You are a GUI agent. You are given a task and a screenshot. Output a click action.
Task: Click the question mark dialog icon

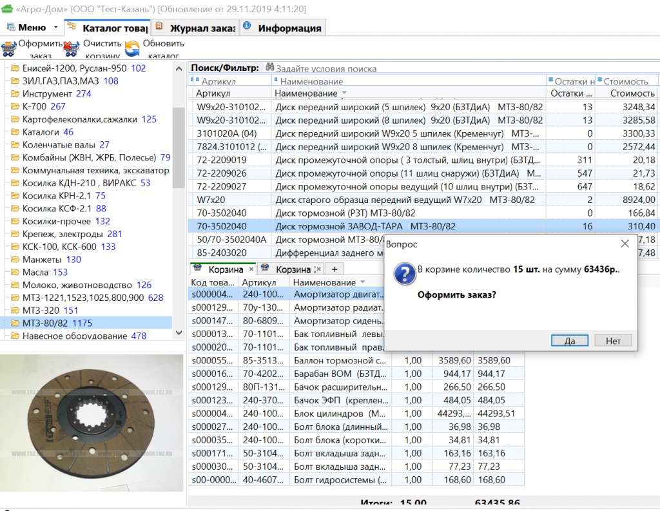(405, 274)
